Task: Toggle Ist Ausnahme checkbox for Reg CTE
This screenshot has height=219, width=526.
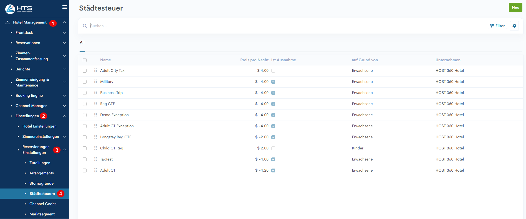Action: [273, 104]
